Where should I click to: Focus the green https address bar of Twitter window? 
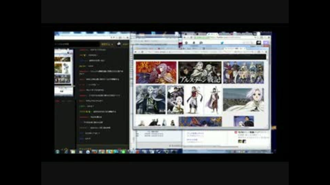click(x=223, y=37)
